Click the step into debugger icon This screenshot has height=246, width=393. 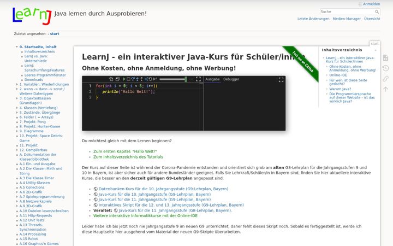(x=137, y=79)
